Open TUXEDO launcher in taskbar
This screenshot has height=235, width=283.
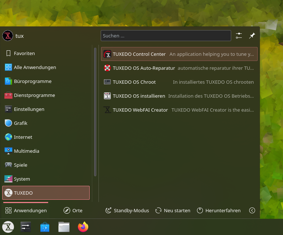pyautogui.click(x=8, y=227)
